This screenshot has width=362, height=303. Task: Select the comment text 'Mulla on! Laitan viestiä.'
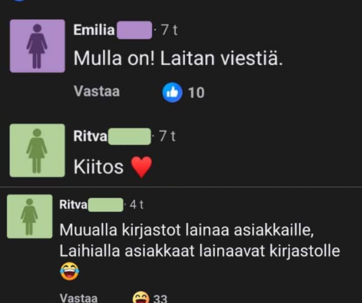(178, 58)
